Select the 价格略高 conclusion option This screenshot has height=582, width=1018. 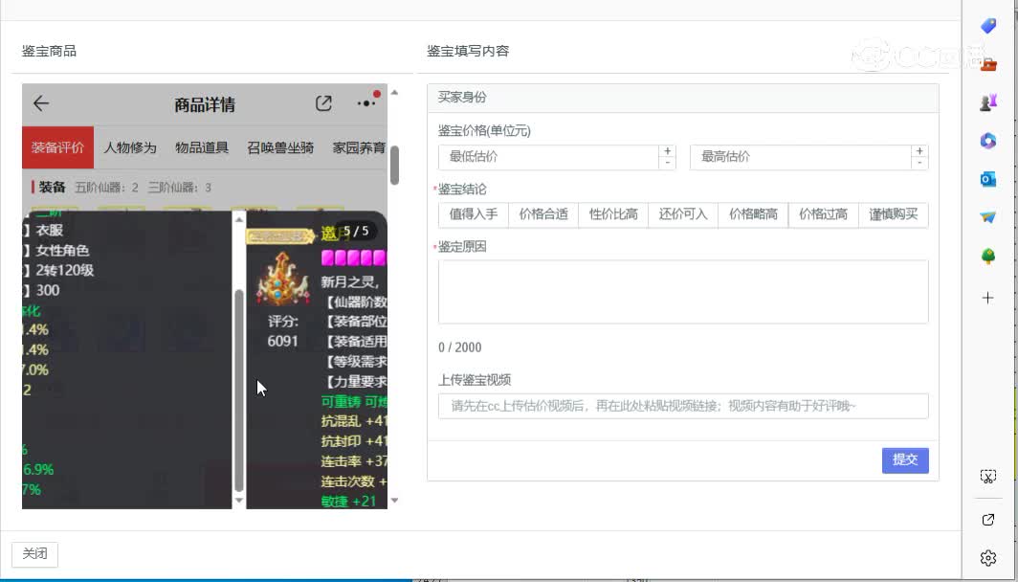coord(752,214)
